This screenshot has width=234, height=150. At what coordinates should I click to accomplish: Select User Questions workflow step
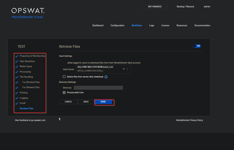point(27,61)
